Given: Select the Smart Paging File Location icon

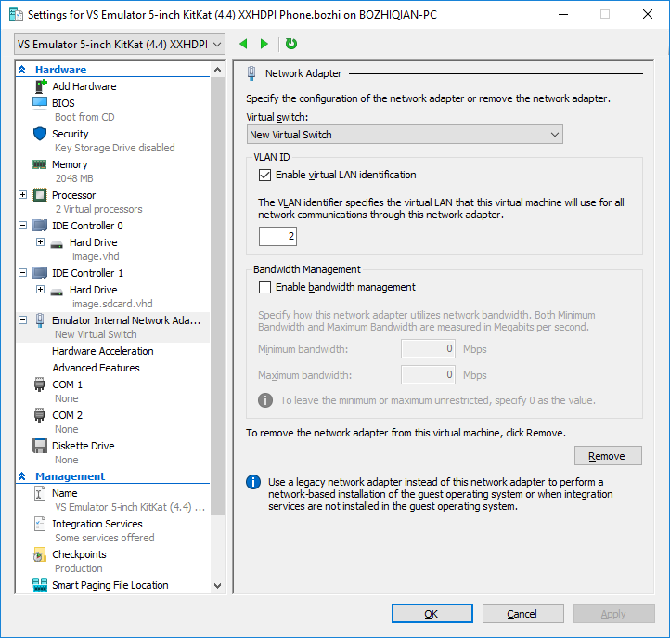Looking at the screenshot, I should coord(40,585).
